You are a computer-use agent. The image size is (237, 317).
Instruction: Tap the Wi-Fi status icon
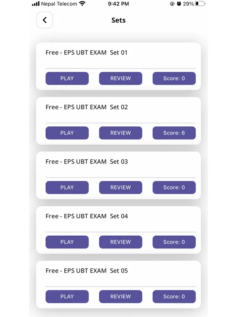click(82, 4)
